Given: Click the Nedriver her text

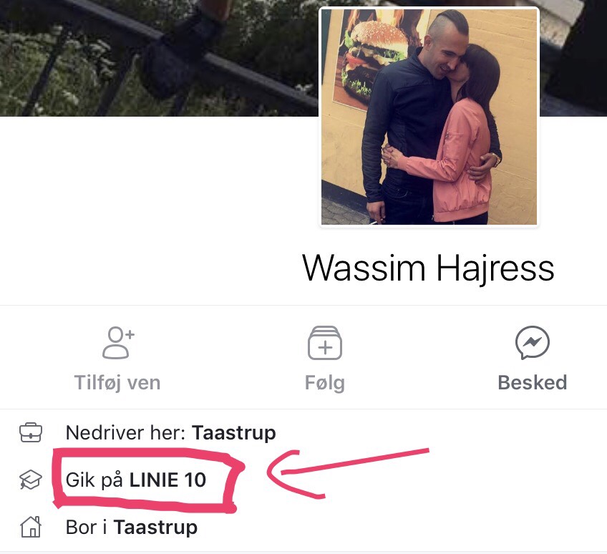Looking at the screenshot, I should [x=127, y=433].
